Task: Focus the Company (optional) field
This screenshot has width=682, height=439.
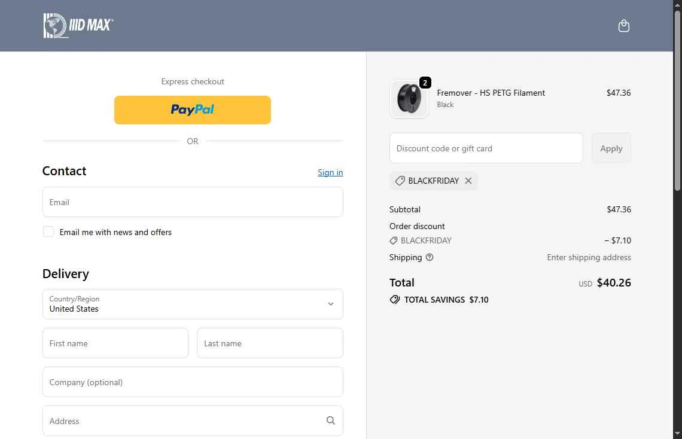Action: click(193, 382)
